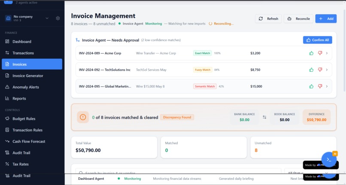Approve INV-2024-095 Global Marketing match

point(311,86)
